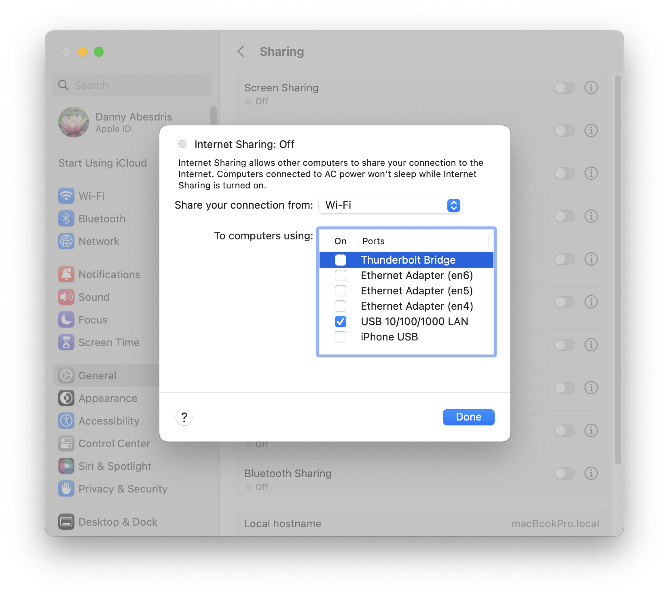Open Appearance settings
The image size is (669, 596).
click(97, 398)
